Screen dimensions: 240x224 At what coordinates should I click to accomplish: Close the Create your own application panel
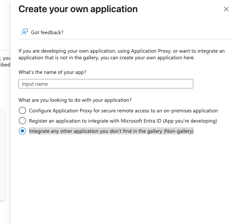[x=226, y=9]
